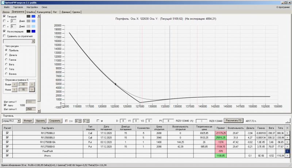Image resolution: width=292 pixels, height=168 pixels.
Task: Click the 'Рассчитать ГО' button
Action: click(x=234, y=121)
